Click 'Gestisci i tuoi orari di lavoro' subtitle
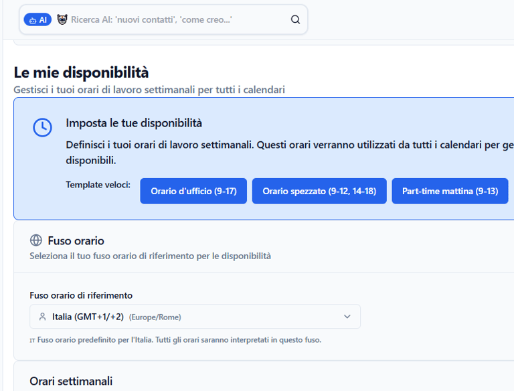 pos(149,90)
